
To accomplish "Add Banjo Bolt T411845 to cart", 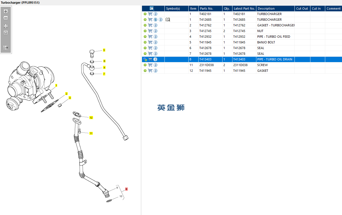I will click(x=150, y=42).
